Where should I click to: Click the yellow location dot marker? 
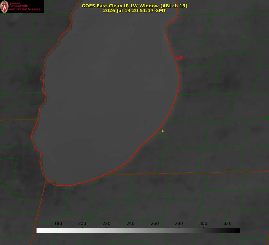(162, 131)
